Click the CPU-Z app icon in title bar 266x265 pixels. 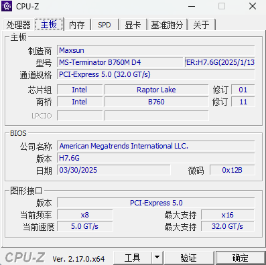[x=7, y=6]
